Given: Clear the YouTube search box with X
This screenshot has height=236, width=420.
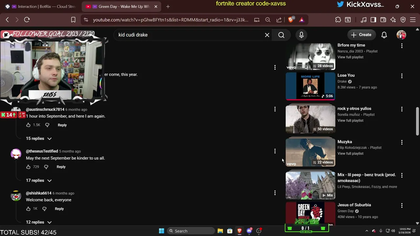Looking at the screenshot, I should [x=267, y=35].
